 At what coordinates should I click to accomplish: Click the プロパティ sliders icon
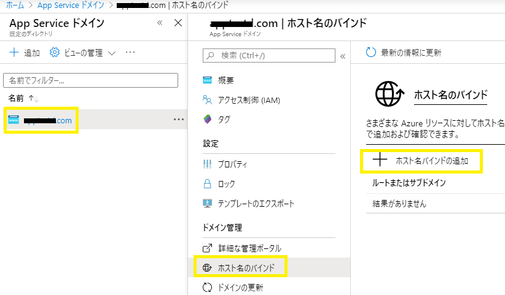207,164
